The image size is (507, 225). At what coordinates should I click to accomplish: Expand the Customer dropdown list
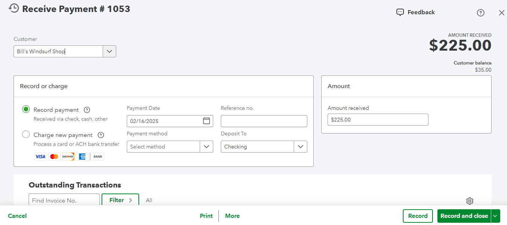109,51
